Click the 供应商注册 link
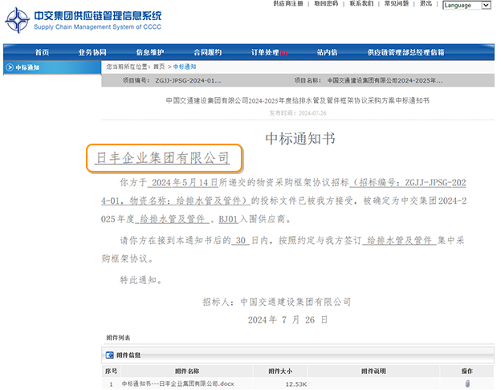Viewport: 501px width, 390px height. (288, 4)
